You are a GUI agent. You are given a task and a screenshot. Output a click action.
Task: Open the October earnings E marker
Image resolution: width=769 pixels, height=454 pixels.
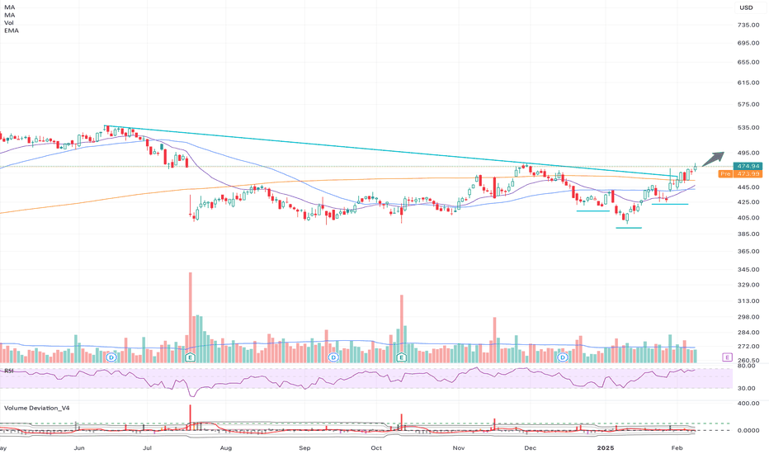pos(402,357)
